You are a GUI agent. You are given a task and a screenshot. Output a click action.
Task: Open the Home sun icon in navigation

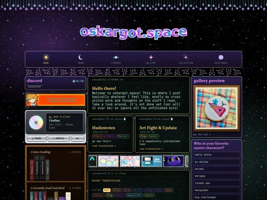46,57
